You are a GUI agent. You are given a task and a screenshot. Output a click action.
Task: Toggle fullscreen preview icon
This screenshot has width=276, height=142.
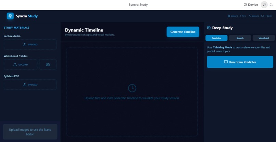(271, 5)
